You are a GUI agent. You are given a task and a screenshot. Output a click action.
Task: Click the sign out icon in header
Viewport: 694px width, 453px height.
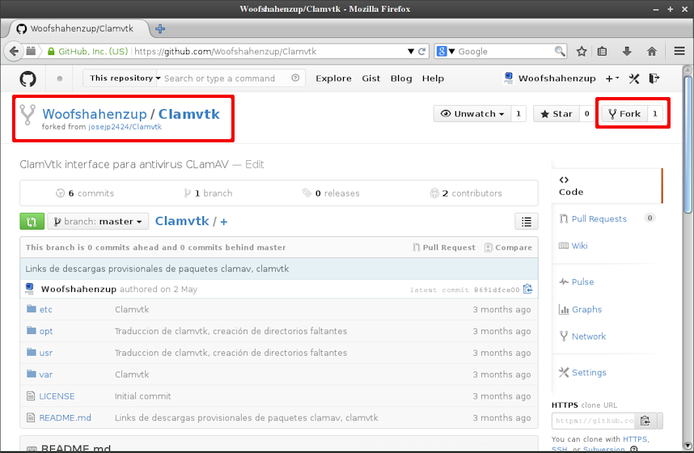[x=654, y=78]
